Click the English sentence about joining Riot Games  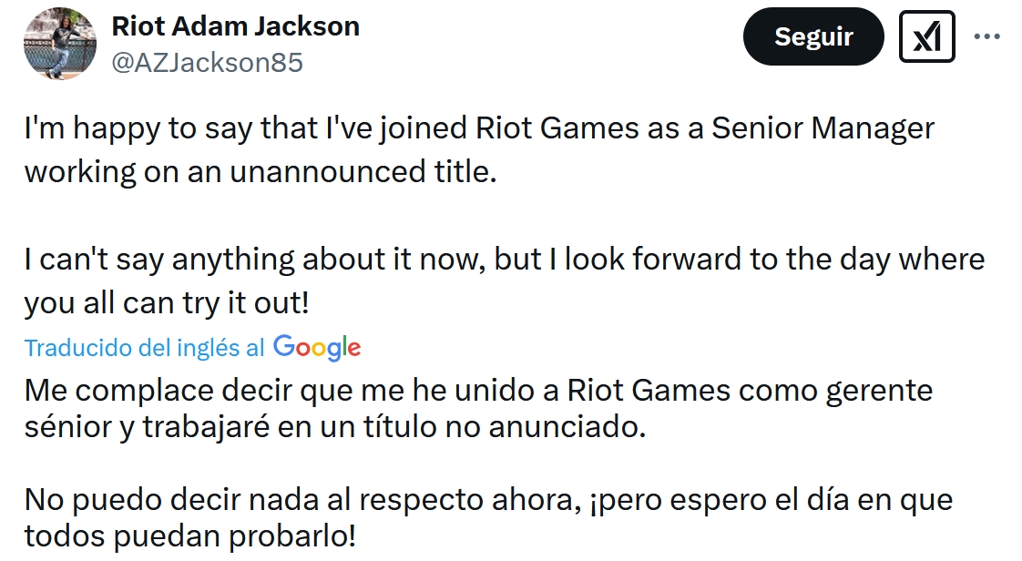tap(479, 127)
